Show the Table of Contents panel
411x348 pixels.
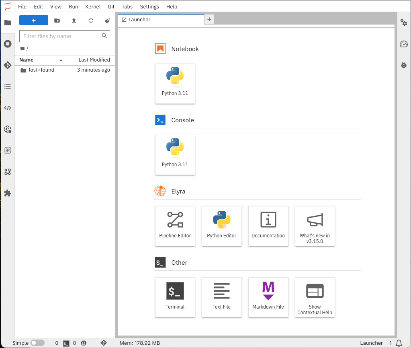7,86
